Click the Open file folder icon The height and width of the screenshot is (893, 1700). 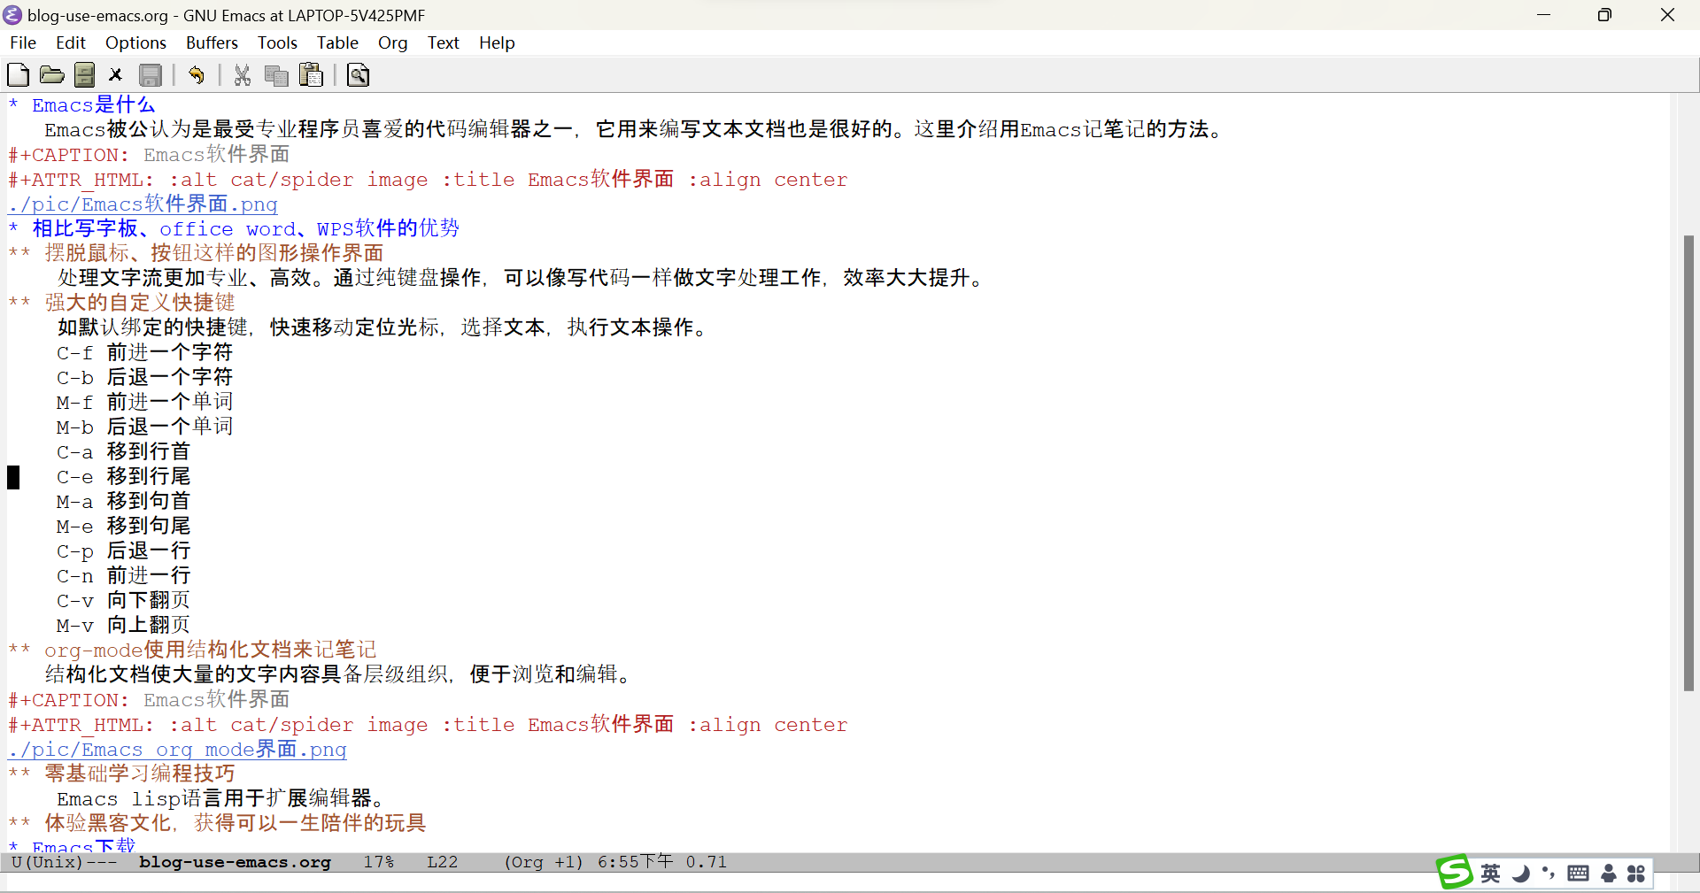[x=51, y=75]
